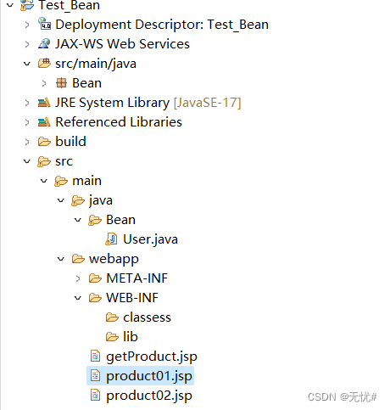The height and width of the screenshot is (410, 390).
Task: Click the WEB-INF folder icon
Action: pyautogui.click(x=95, y=298)
